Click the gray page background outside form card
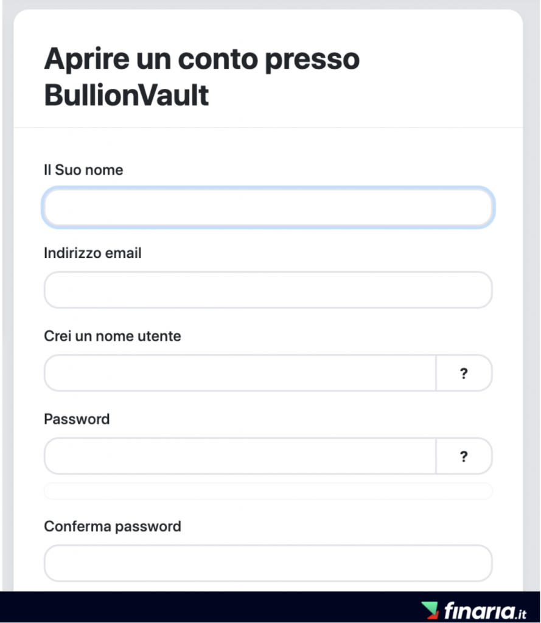 (x=532, y=278)
